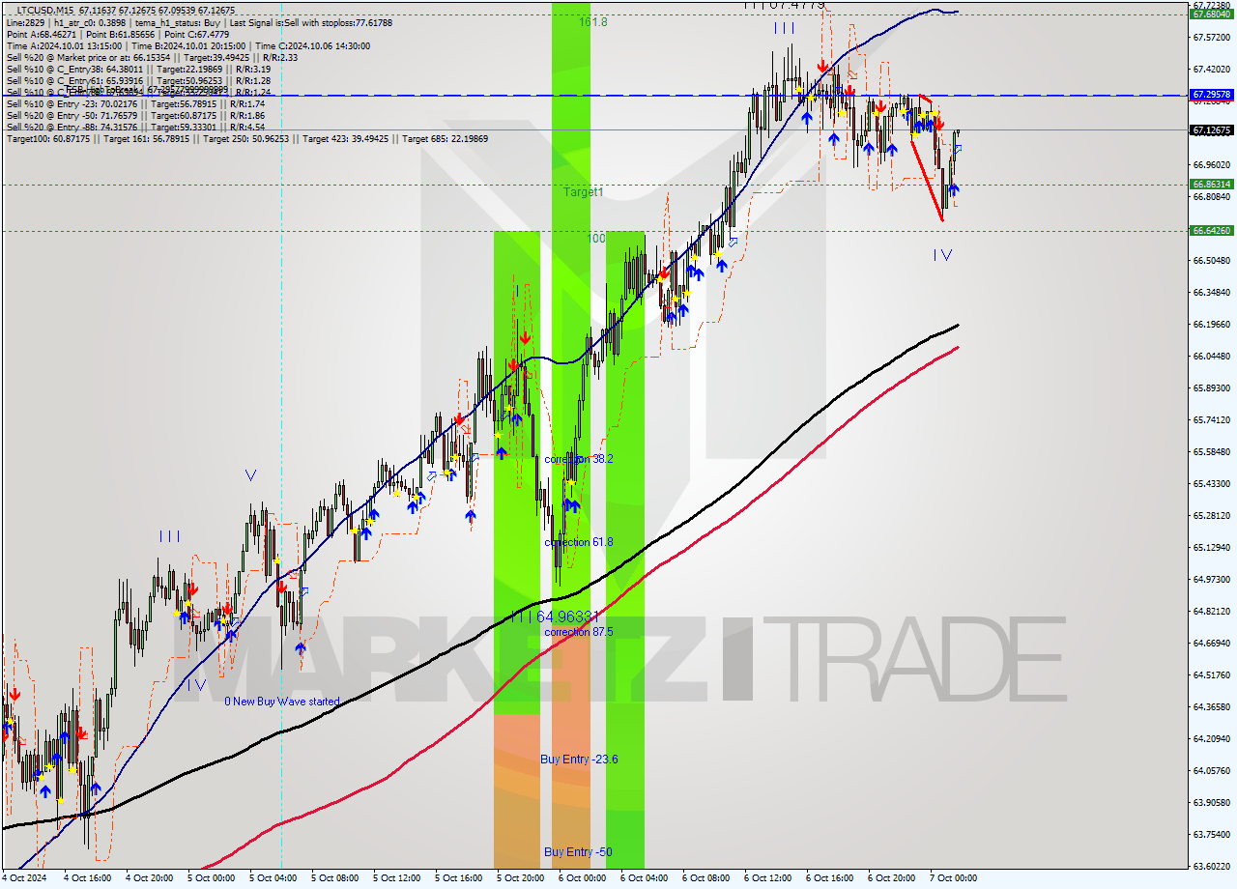Click the 'Sell %10 @ C_Entry61: 65.93916' line
Viewport: 1237px width, 889px height.
click(139, 80)
